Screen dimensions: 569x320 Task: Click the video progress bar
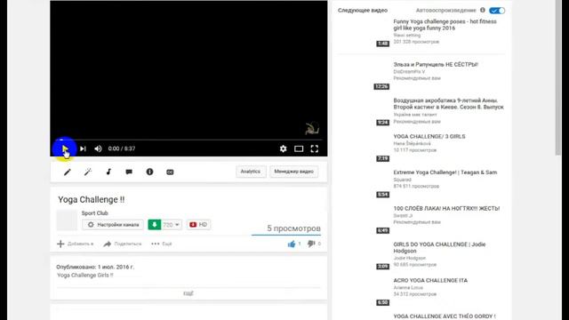tap(188, 140)
